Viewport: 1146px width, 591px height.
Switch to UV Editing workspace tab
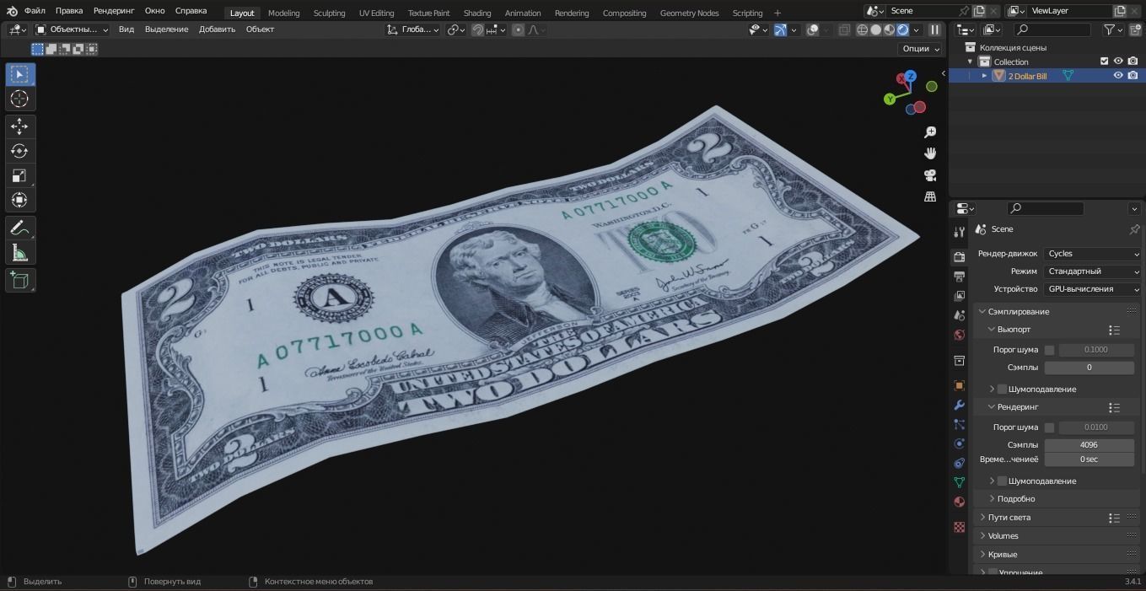pos(376,13)
